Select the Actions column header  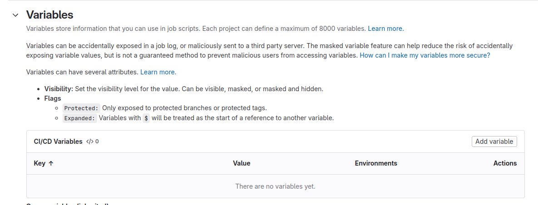pos(505,163)
